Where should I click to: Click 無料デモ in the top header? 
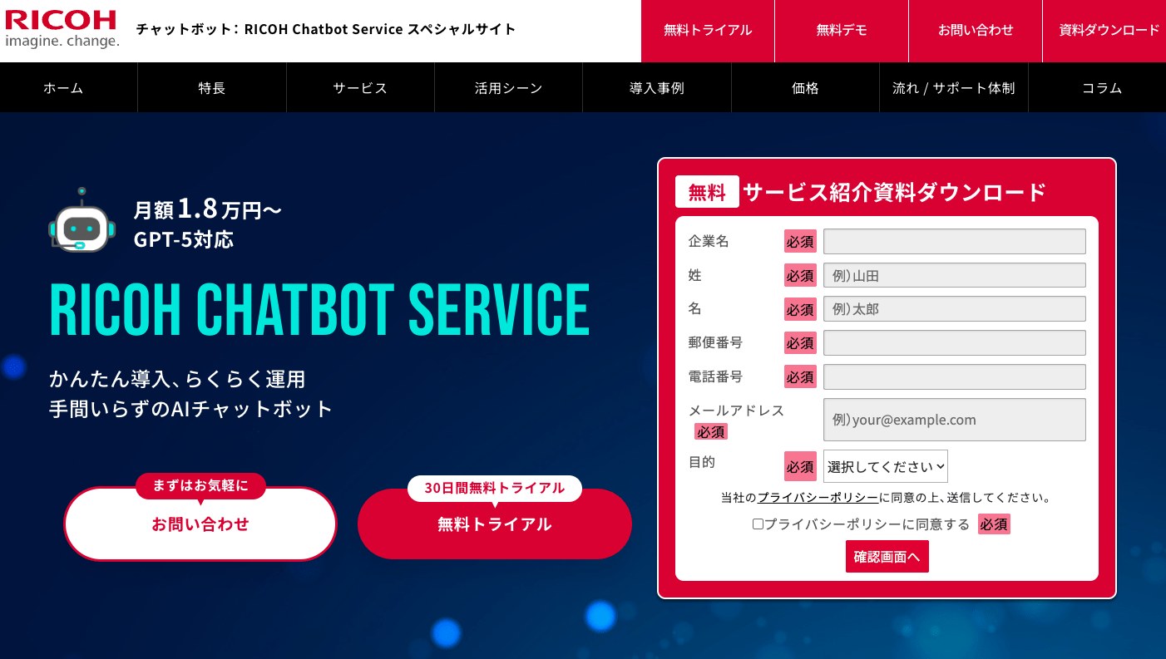[842, 31]
